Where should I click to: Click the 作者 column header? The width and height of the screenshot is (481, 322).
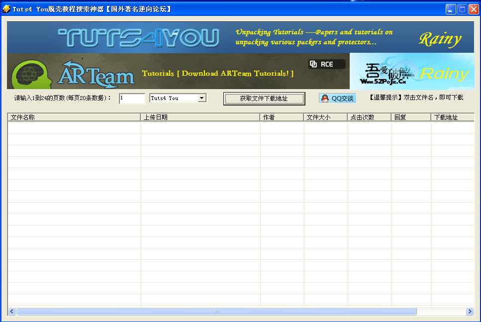(x=281, y=117)
